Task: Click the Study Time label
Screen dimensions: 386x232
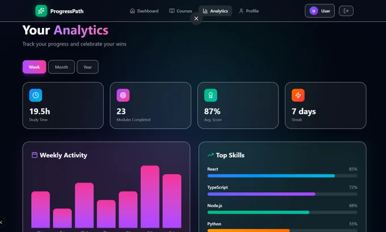Action: tap(39, 120)
